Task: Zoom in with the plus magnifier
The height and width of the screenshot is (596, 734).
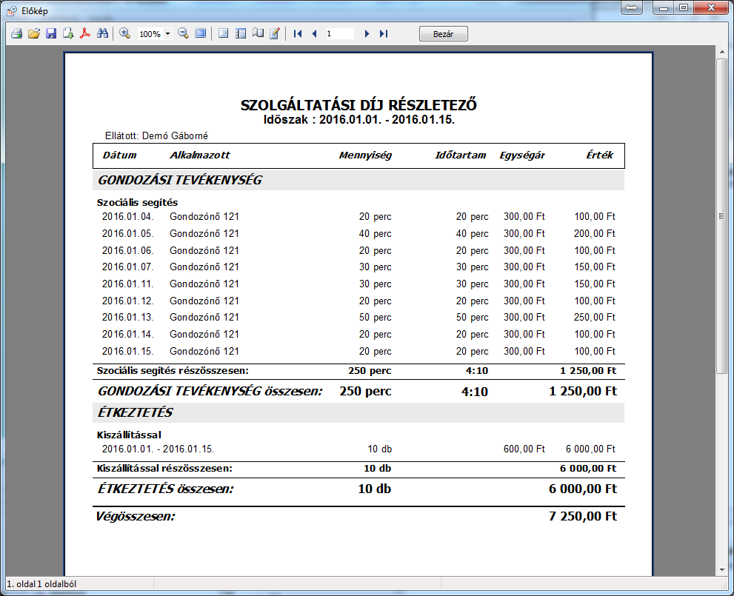Action: pos(124,33)
